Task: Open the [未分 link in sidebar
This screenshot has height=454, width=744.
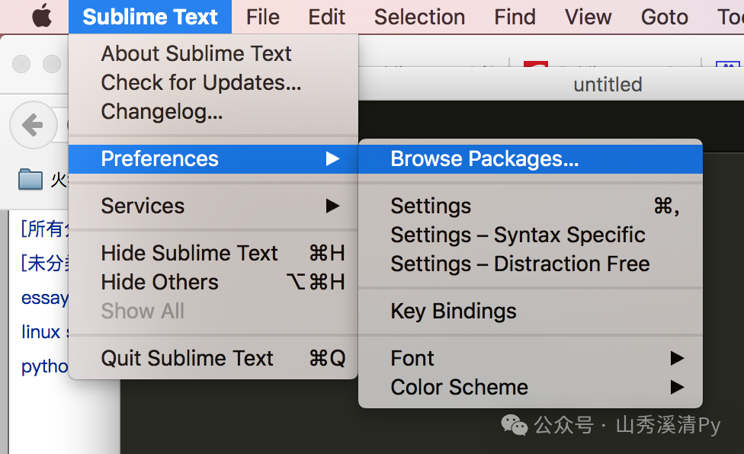Action: pos(45,263)
